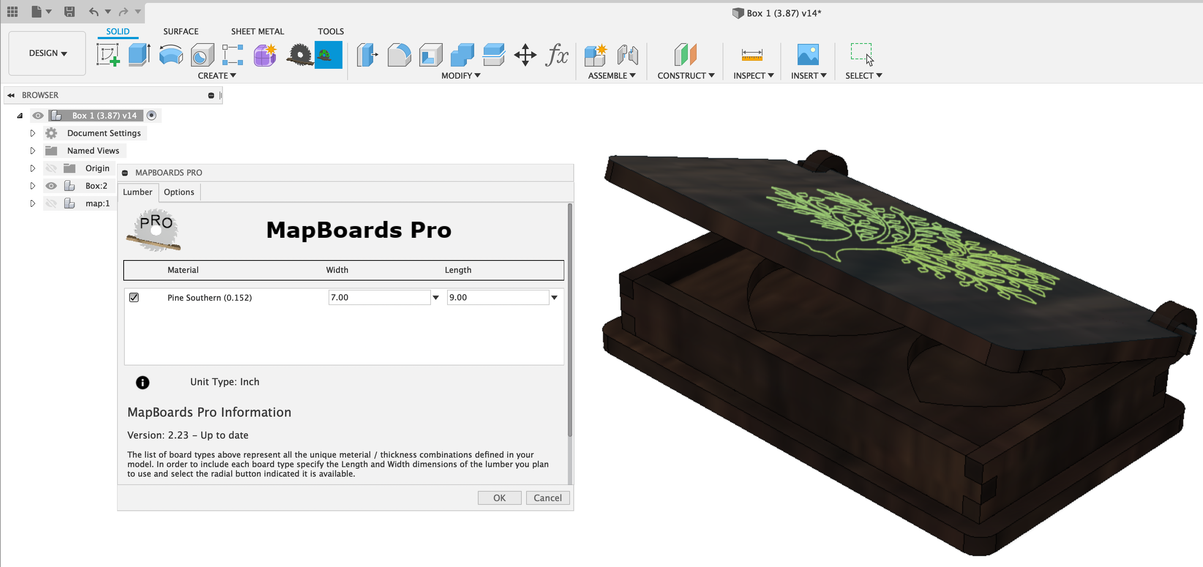The image size is (1203, 567).
Task: Save the document with the floppy icon
Action: pyautogui.click(x=69, y=12)
